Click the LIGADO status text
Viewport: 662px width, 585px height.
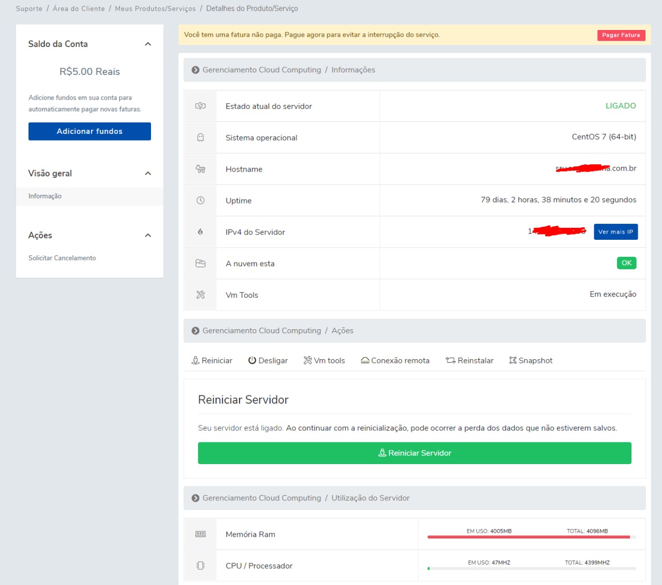(x=621, y=106)
